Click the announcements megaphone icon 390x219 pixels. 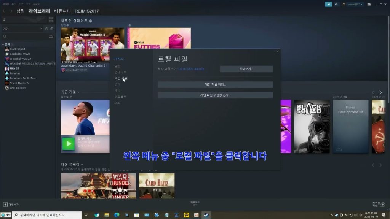coord(328,4)
